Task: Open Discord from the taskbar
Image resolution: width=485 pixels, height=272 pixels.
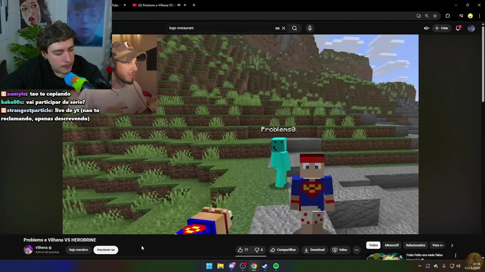Action: pos(232,266)
